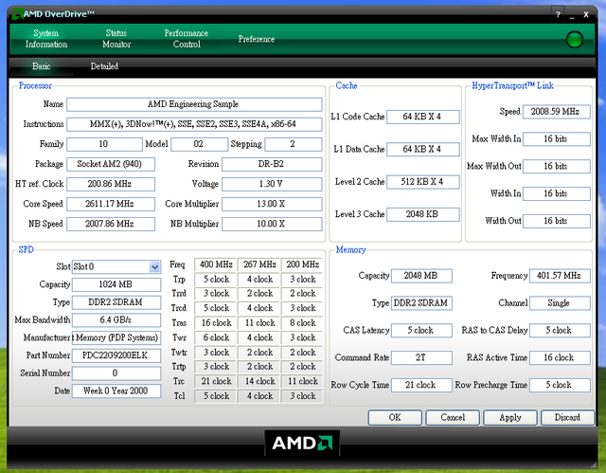
Task: Click the Apply button
Action: point(510,417)
